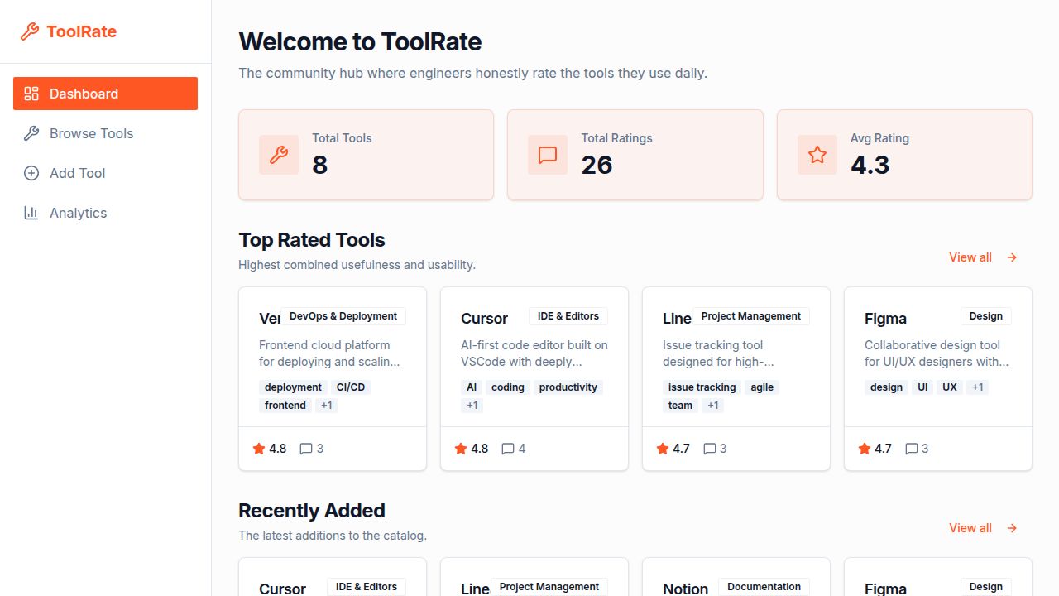Click the Analytics bar chart icon

[31, 213]
